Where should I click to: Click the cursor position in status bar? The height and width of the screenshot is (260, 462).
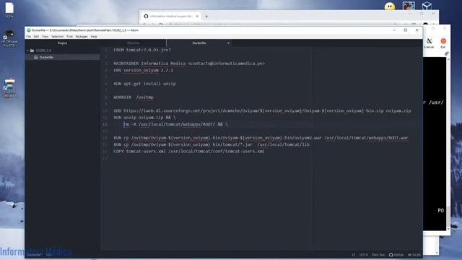[x=48, y=255]
